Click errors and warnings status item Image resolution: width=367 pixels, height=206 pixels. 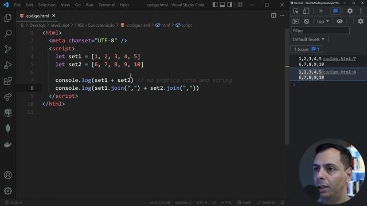(x=13, y=203)
